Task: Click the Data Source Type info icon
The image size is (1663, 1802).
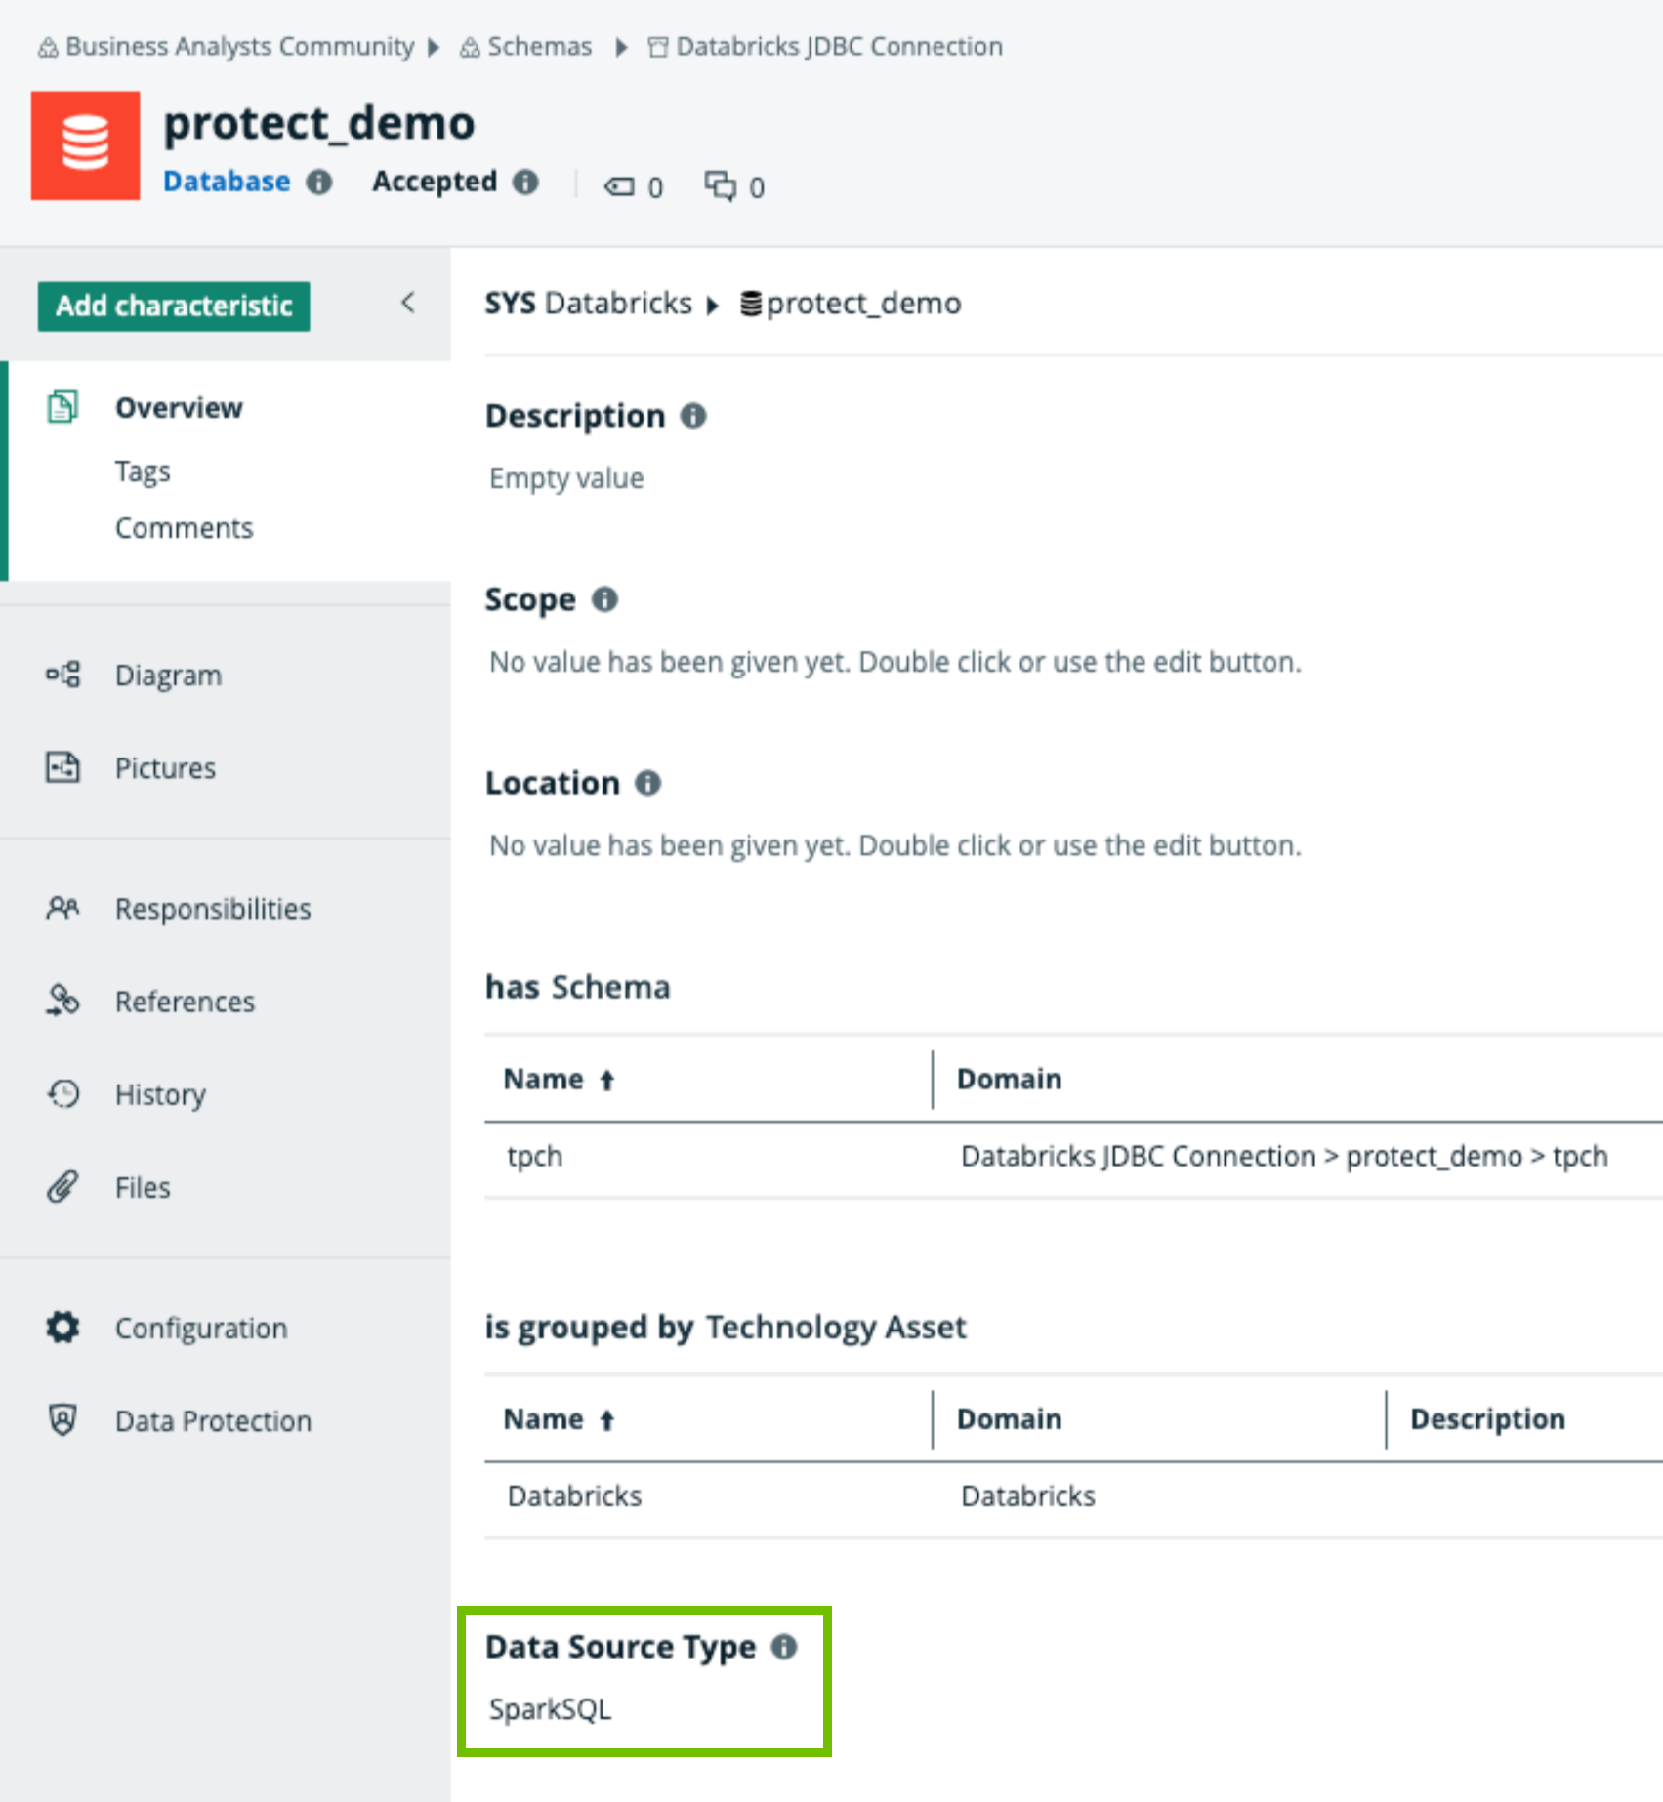Action: click(785, 1646)
